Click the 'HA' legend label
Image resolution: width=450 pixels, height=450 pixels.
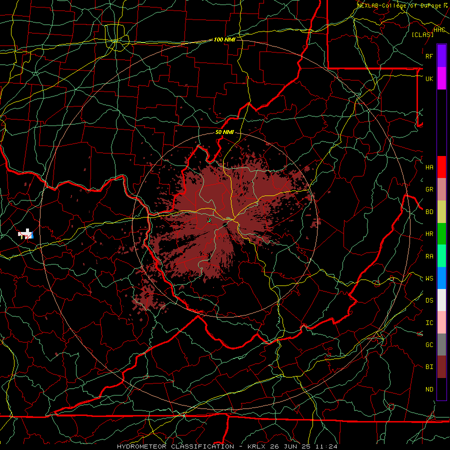pos(429,167)
